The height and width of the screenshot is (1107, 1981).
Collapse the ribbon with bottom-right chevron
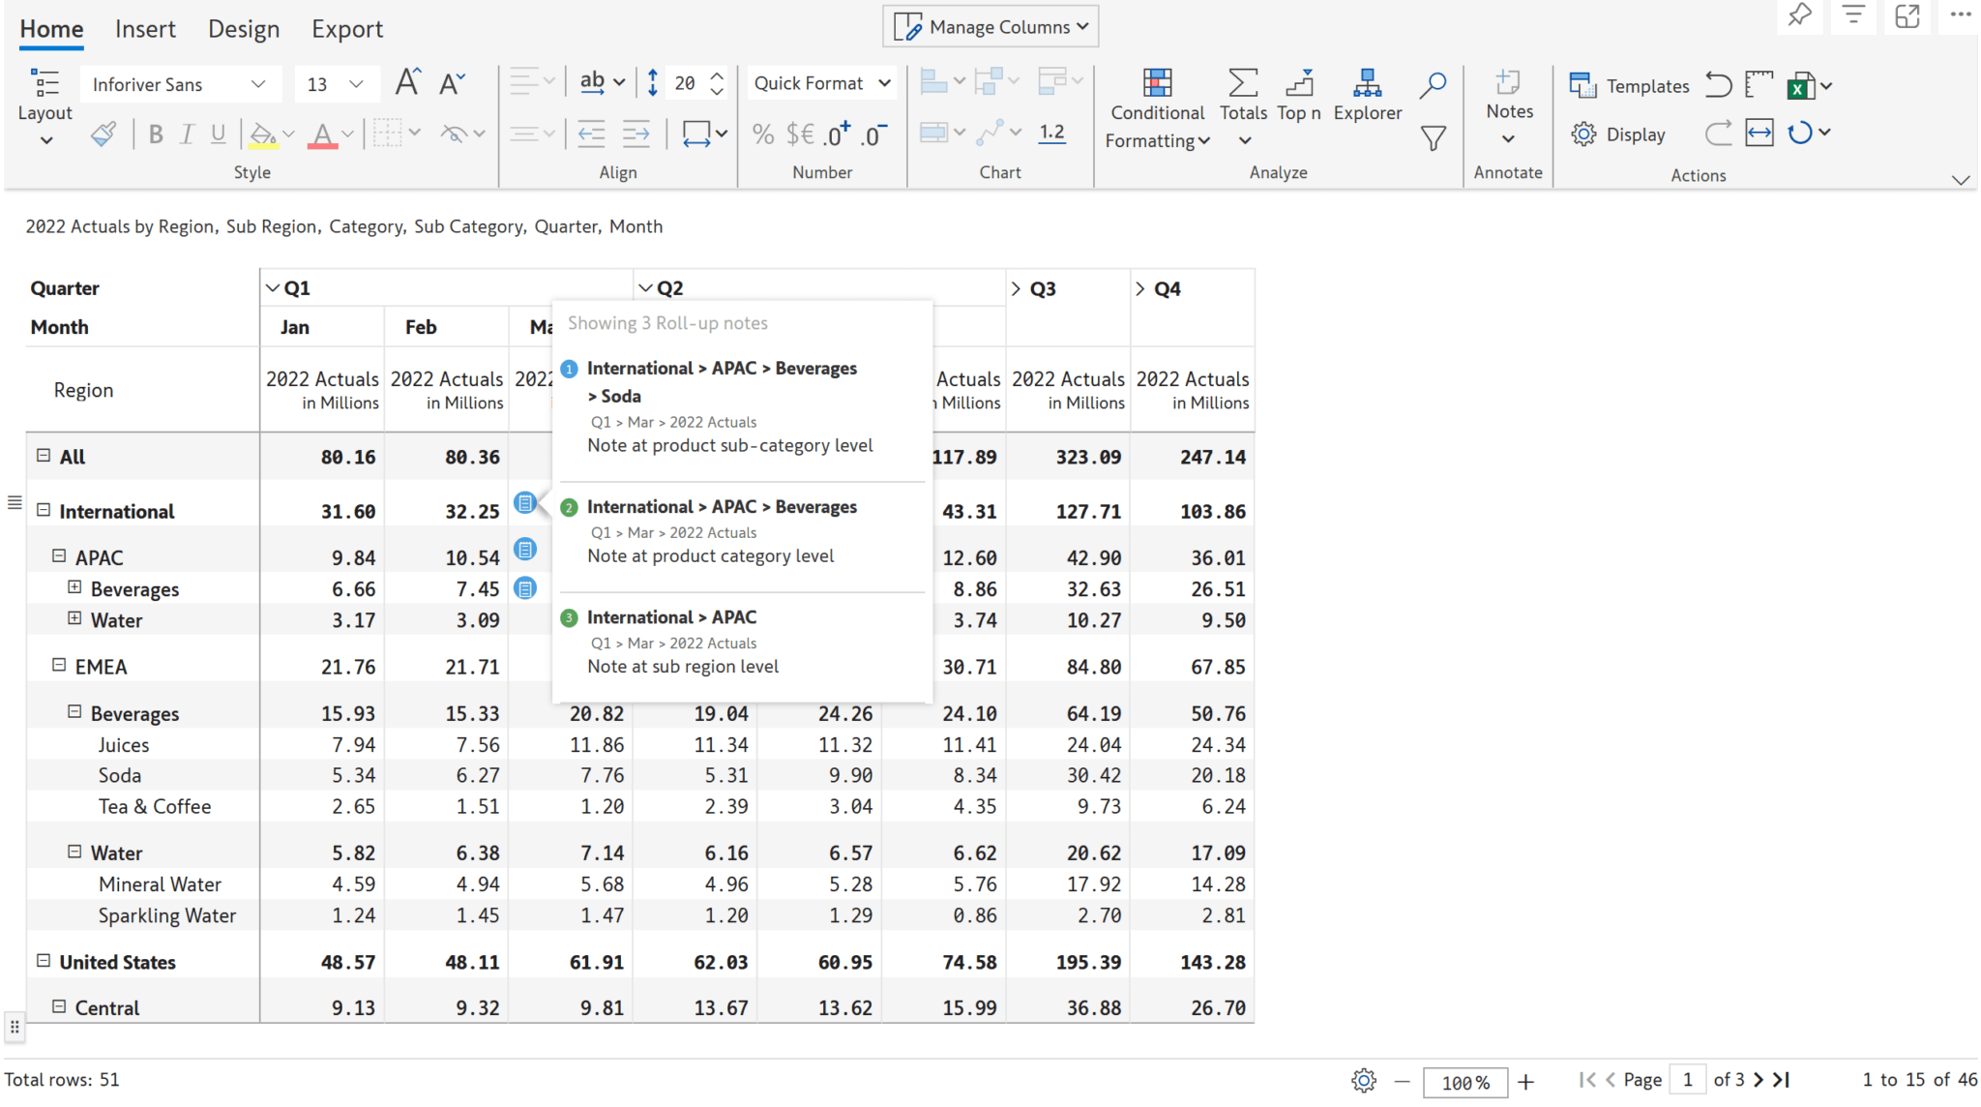[1961, 180]
